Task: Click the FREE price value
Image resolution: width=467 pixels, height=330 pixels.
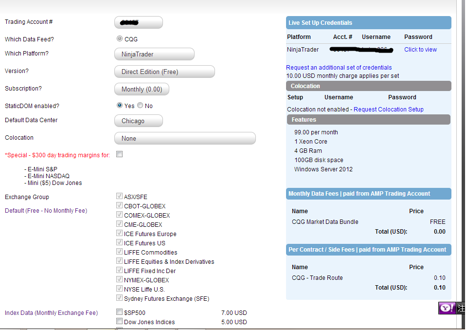Action: tap(437, 222)
